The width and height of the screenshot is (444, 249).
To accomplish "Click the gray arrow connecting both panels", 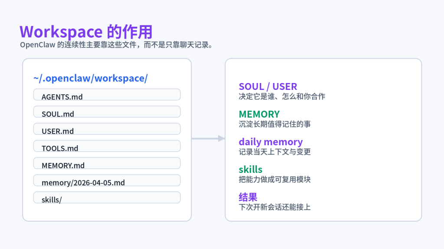I will point(207,139).
